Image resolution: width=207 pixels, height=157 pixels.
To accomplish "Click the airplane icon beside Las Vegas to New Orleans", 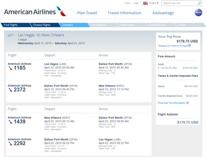I will pos(10,36).
